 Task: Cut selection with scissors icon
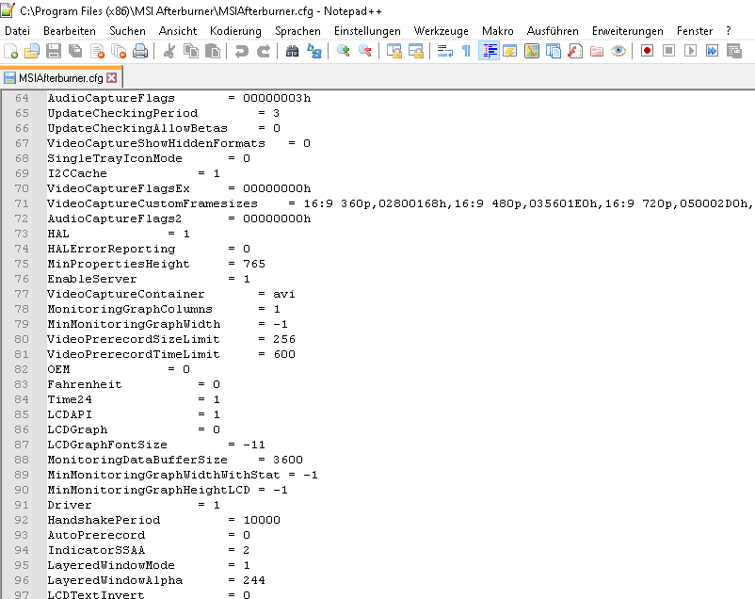tap(169, 51)
